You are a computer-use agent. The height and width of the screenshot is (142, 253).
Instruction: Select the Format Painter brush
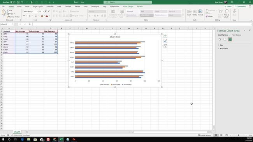(13, 17)
